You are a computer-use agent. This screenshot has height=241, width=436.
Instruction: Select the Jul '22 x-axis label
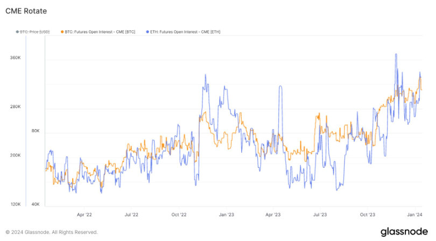[131, 215]
